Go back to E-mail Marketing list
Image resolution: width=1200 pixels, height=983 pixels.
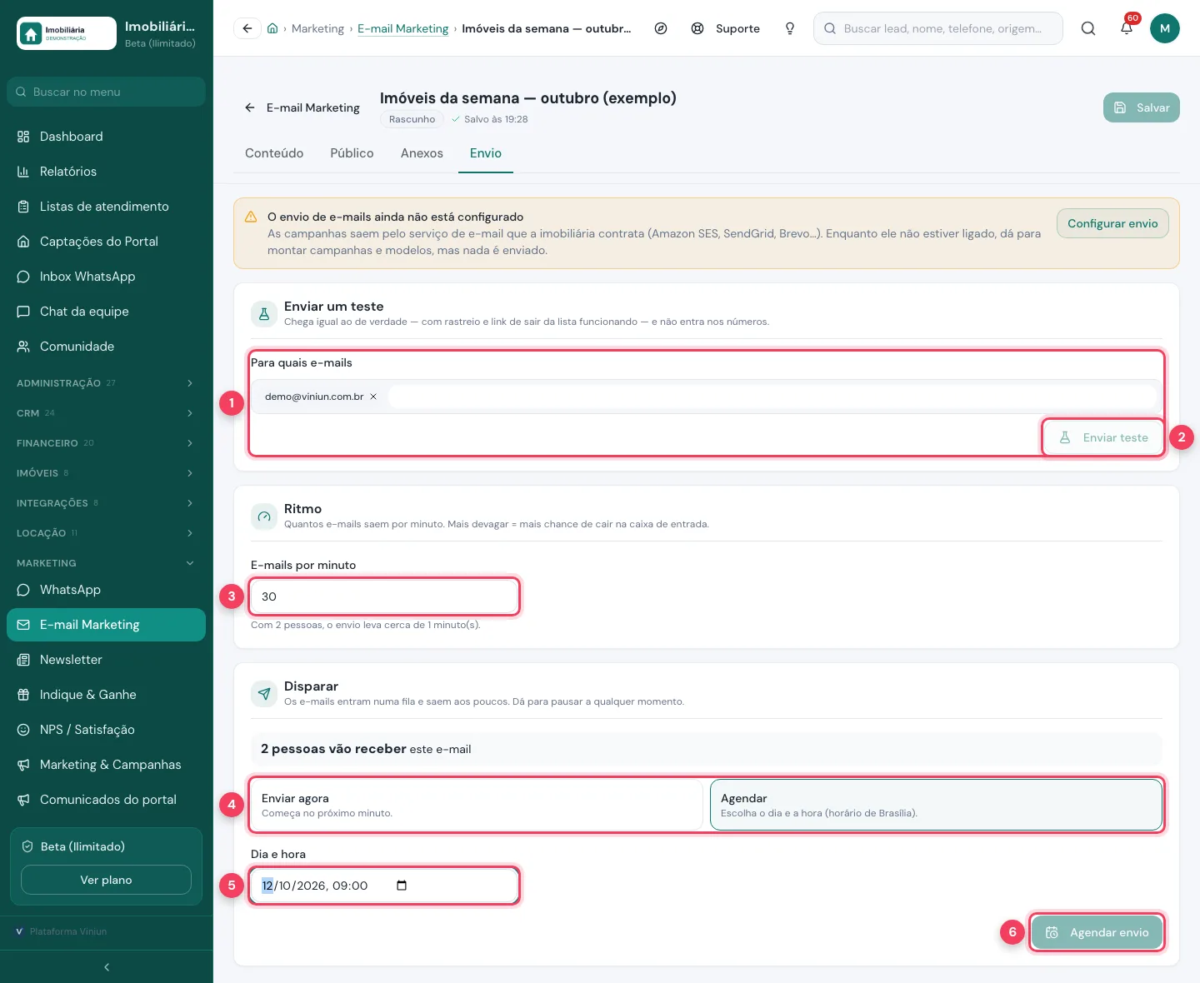coord(302,107)
